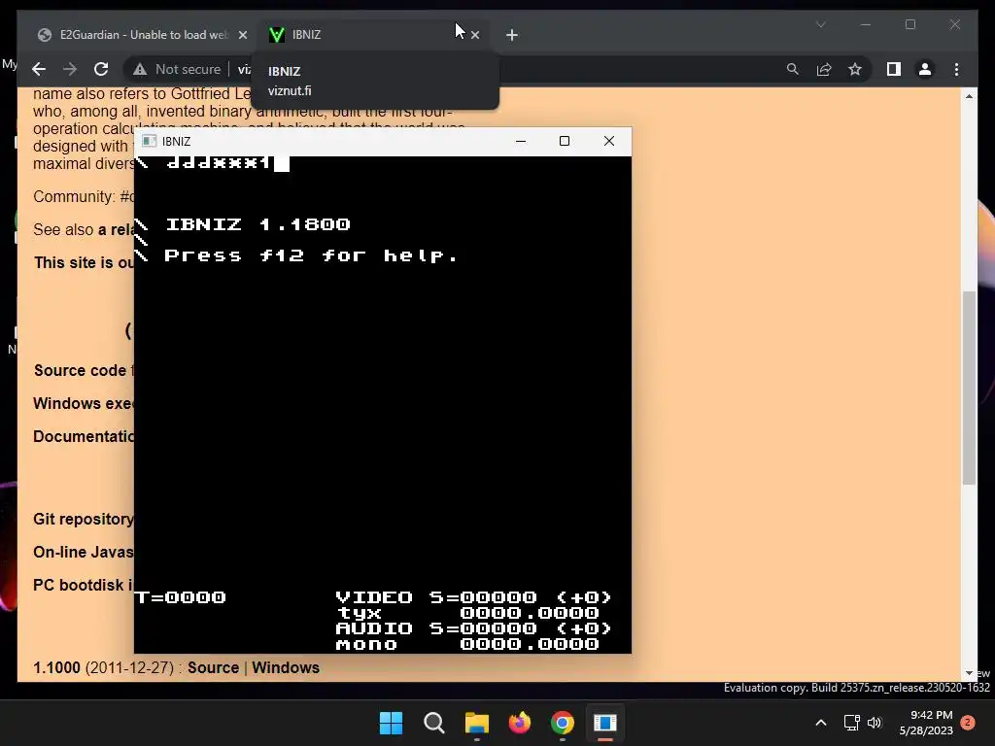Open the clock and calendar flyout
This screenshot has height=746, width=995.
point(926,723)
